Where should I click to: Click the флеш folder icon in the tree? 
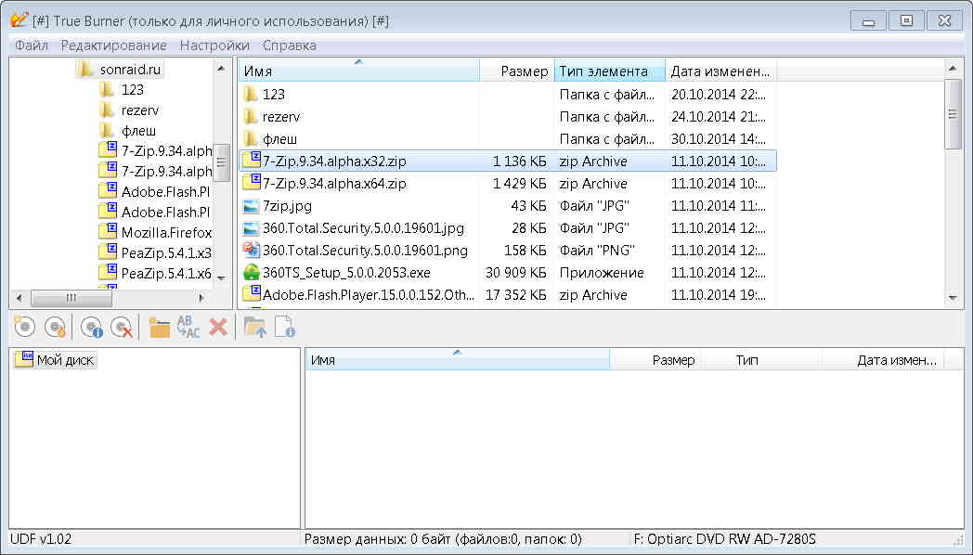108,130
